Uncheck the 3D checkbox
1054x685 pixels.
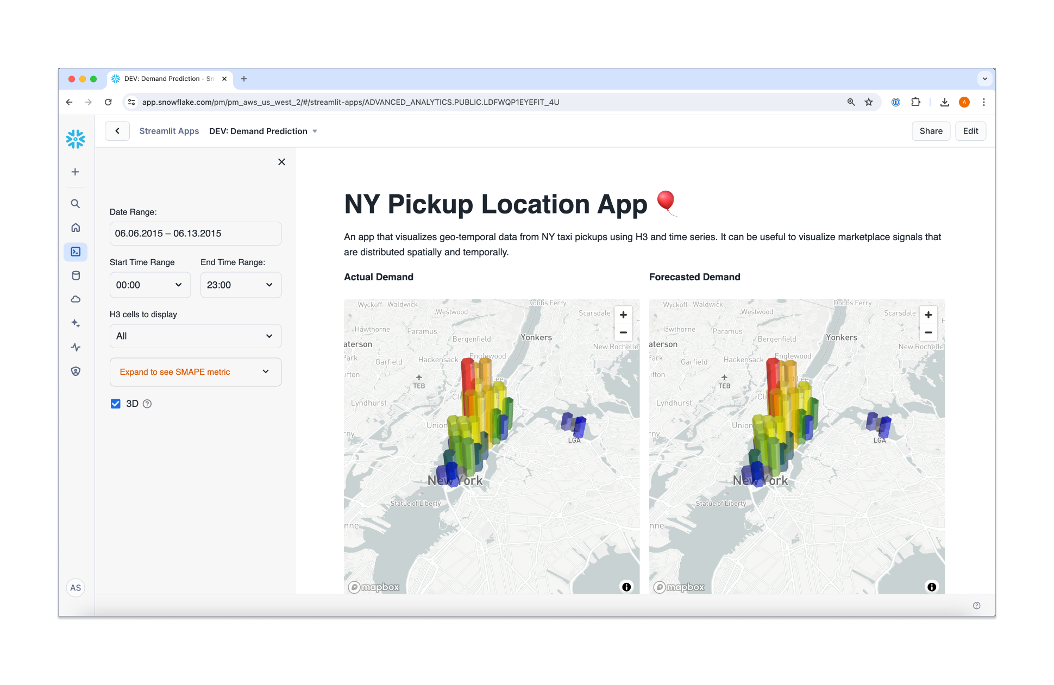pos(116,404)
